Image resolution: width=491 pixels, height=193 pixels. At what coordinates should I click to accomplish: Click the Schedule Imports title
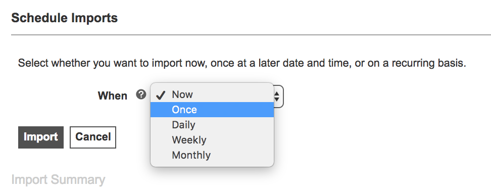65,18
